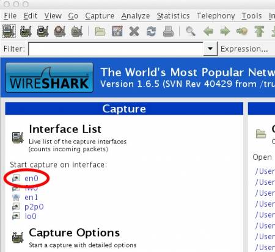
Task: Open the Tools menu
Action: tap(252, 16)
